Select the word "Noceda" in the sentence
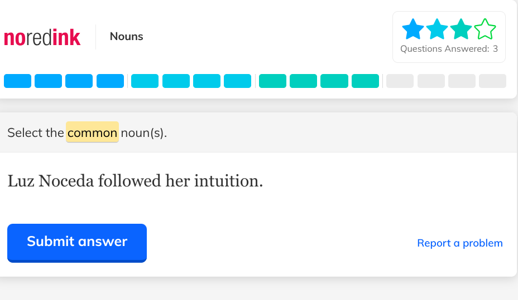Viewport: 518px width, 300px height. (66, 181)
